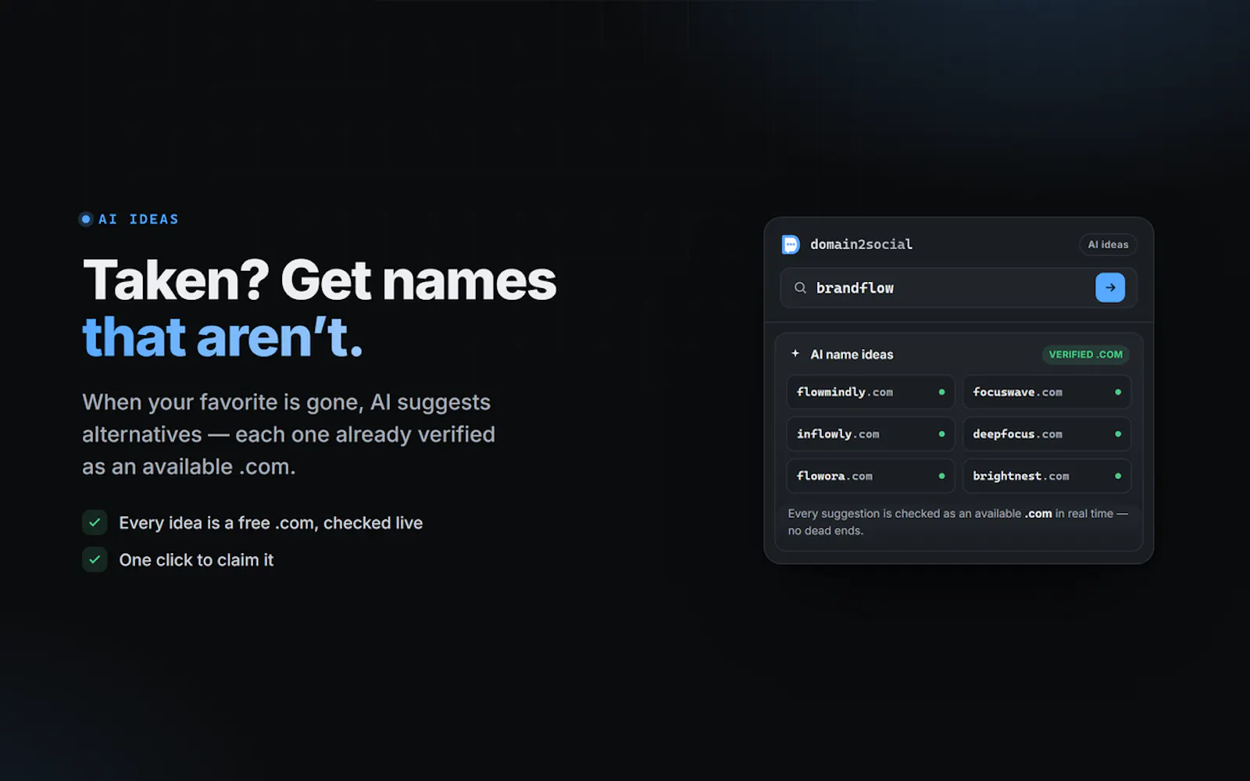Click the 'AI IDEAS' section label
Viewport: 1250px width, 781px height.
coord(138,219)
